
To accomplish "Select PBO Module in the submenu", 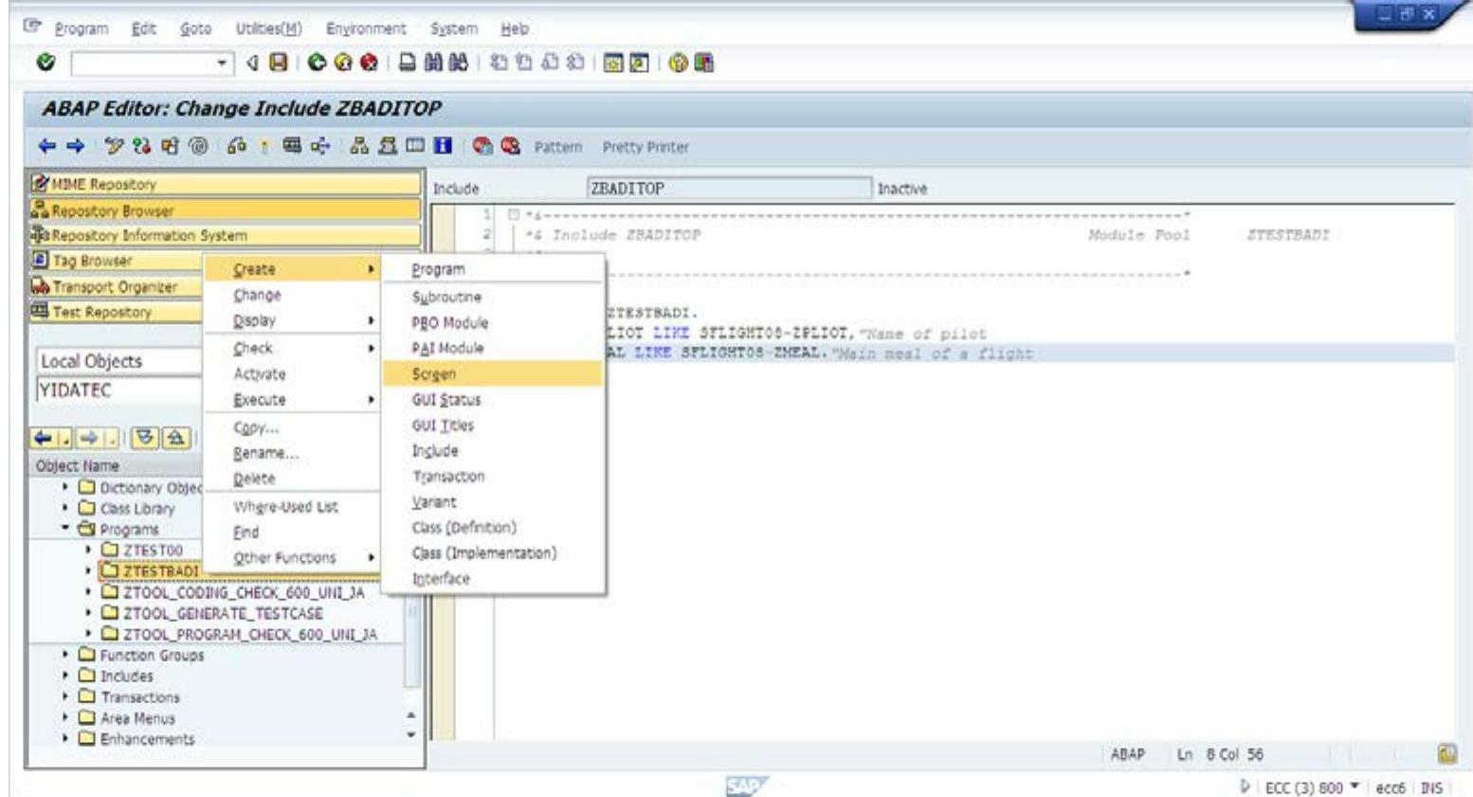I will coord(492,322).
